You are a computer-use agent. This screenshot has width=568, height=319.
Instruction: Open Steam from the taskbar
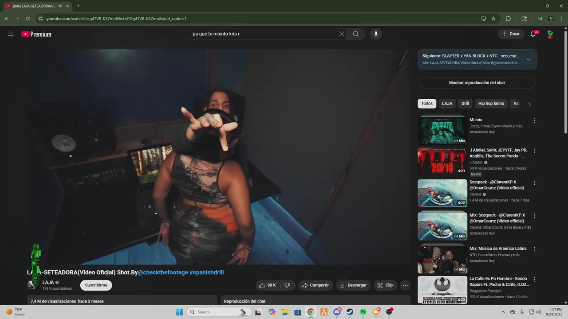pos(350,312)
